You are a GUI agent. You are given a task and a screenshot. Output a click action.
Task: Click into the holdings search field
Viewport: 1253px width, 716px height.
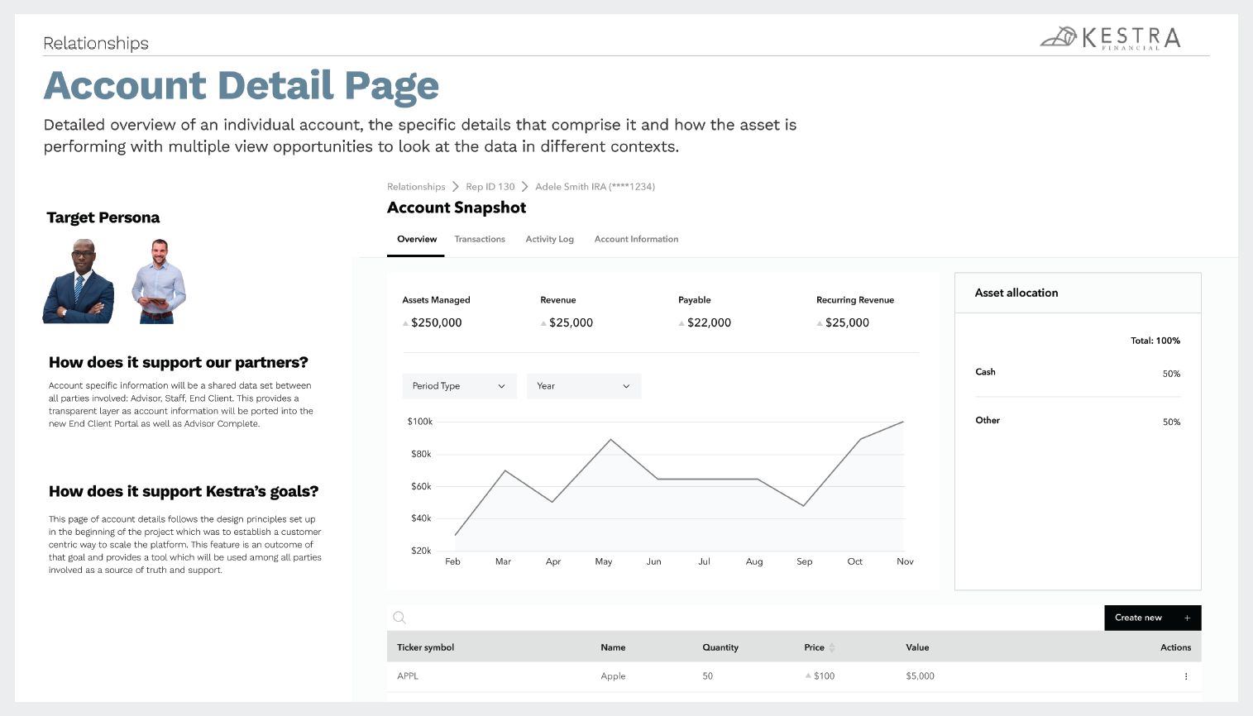point(744,618)
